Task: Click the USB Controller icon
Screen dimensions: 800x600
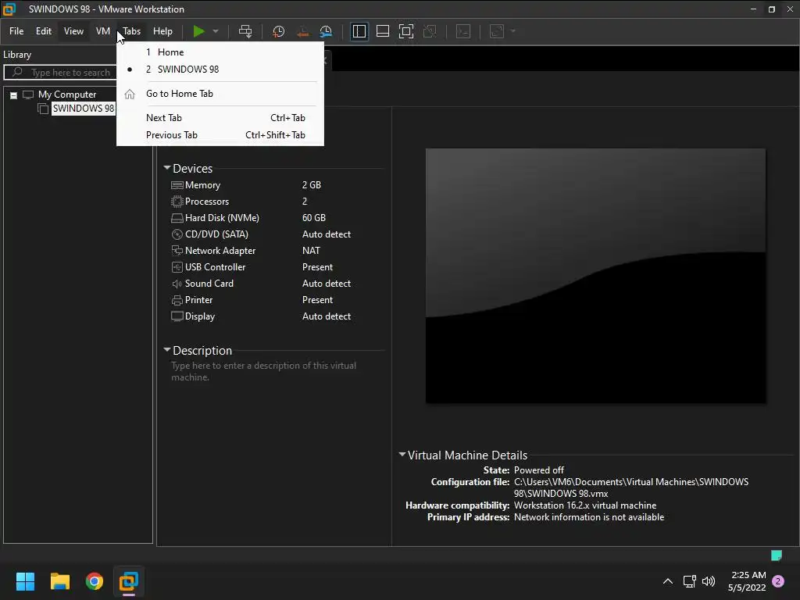Action: coord(177,267)
